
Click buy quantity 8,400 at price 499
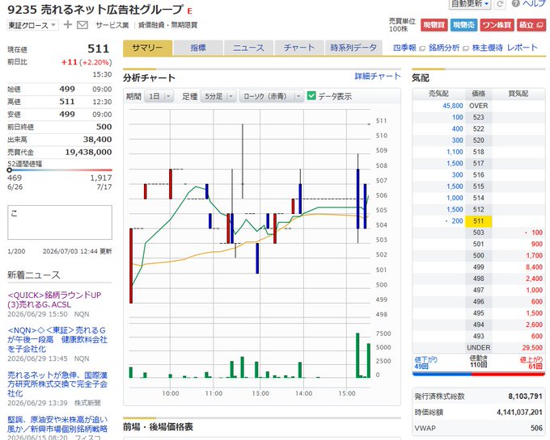pos(534,267)
